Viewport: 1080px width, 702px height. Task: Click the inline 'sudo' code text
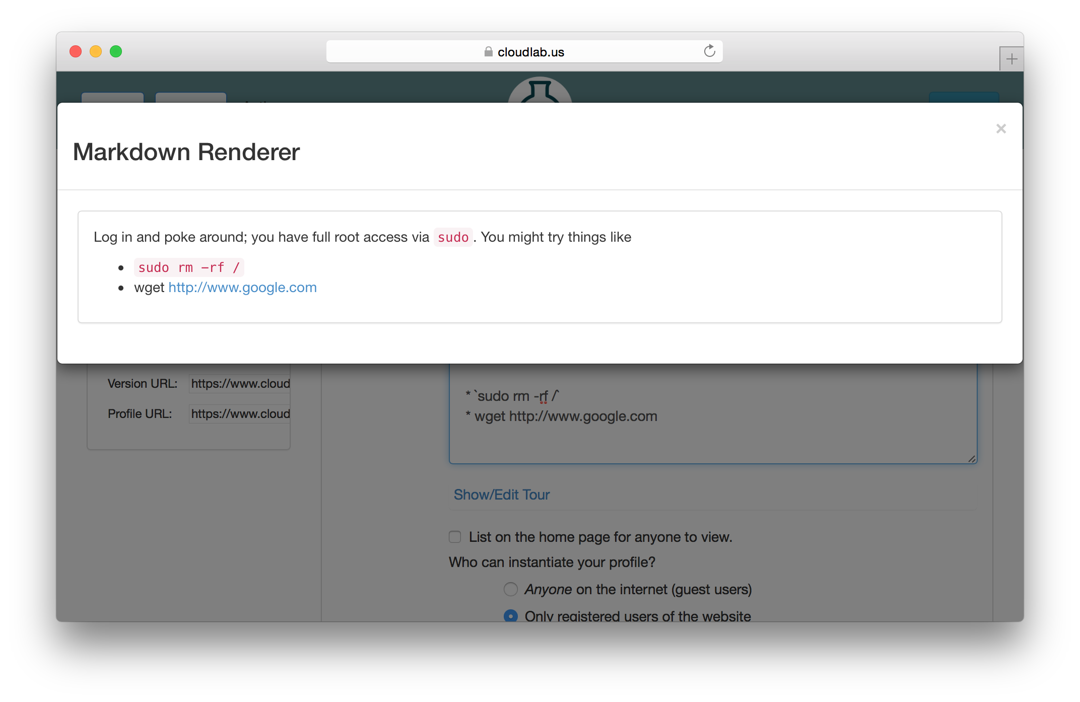point(453,237)
